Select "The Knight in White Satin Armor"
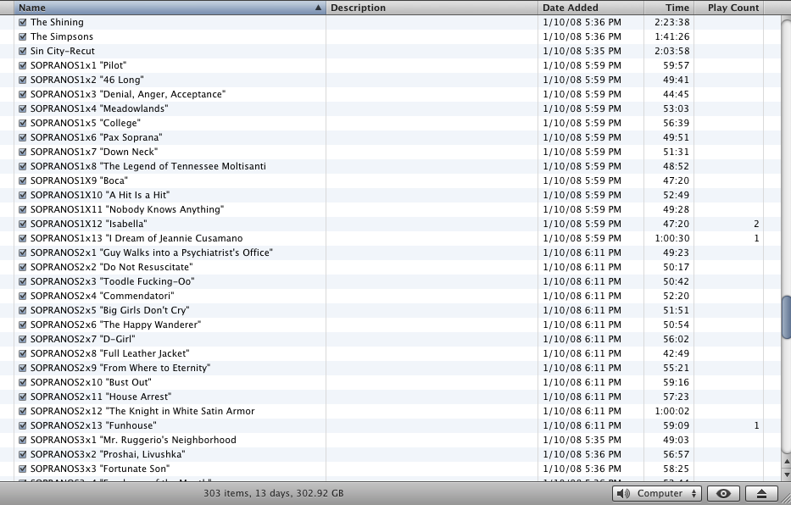The image size is (791, 505). pos(142,411)
